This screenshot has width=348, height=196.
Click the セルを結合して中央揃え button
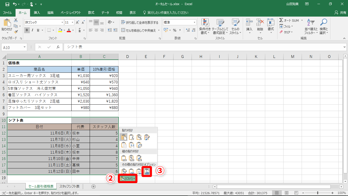[x=139, y=30]
